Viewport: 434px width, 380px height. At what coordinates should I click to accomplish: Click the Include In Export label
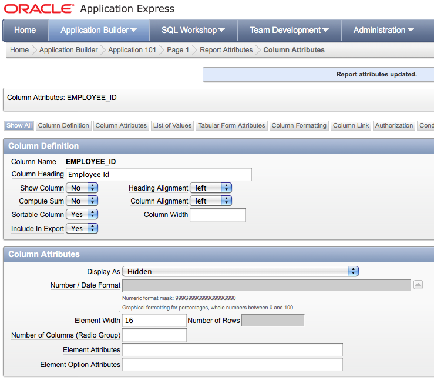point(38,229)
